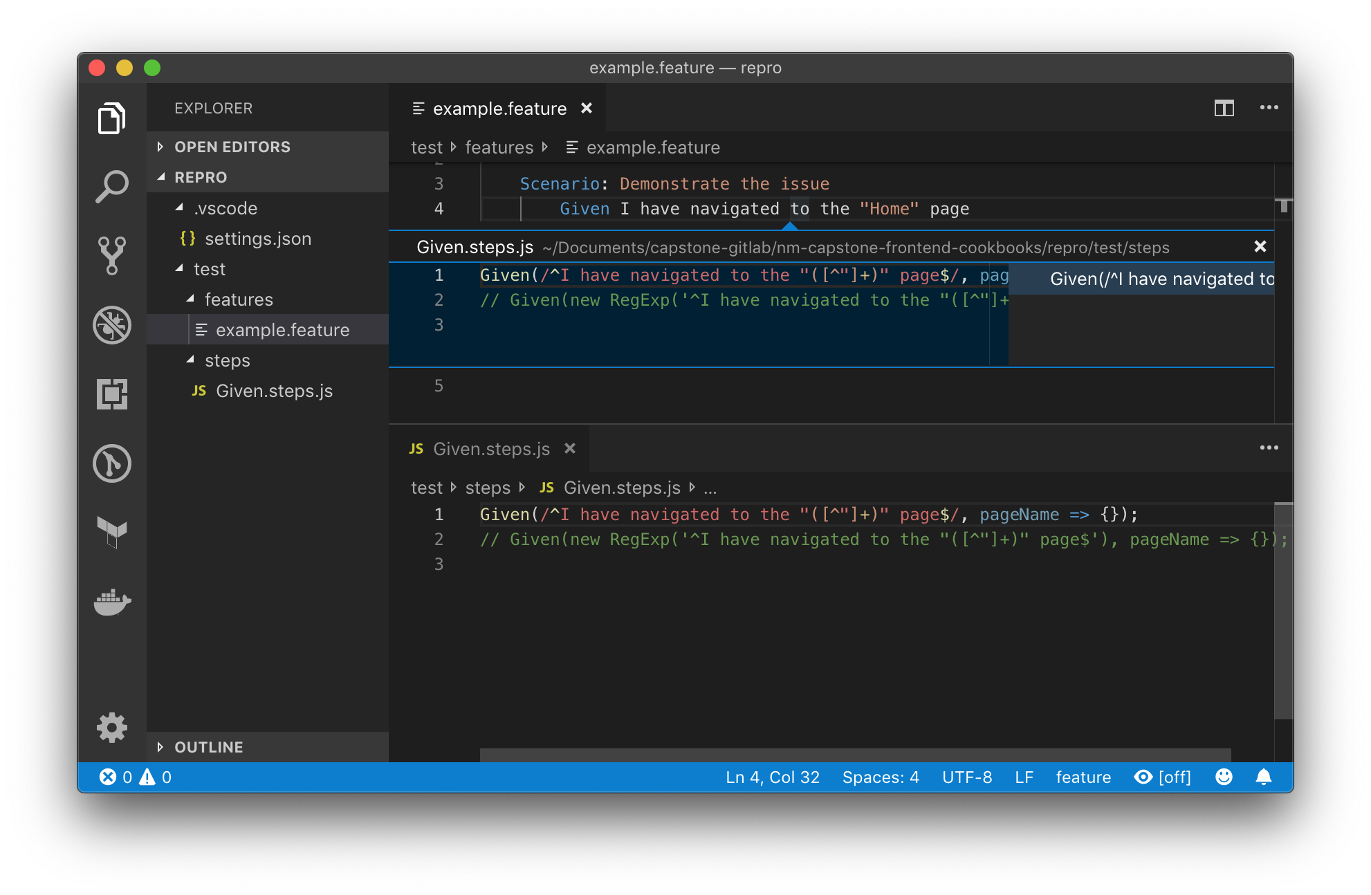Collapse the REPRO folder section
The width and height of the screenshot is (1371, 895).
tap(200, 177)
